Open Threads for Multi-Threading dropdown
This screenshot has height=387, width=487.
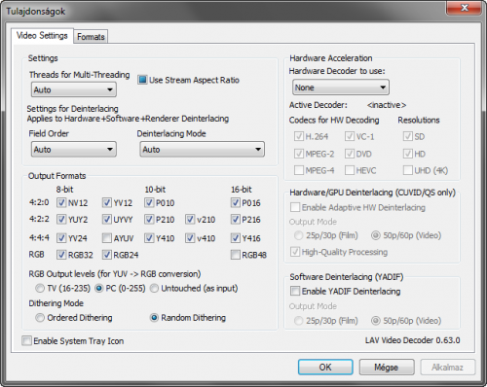pos(74,89)
